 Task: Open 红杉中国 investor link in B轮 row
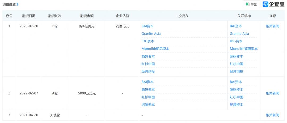[148, 64]
